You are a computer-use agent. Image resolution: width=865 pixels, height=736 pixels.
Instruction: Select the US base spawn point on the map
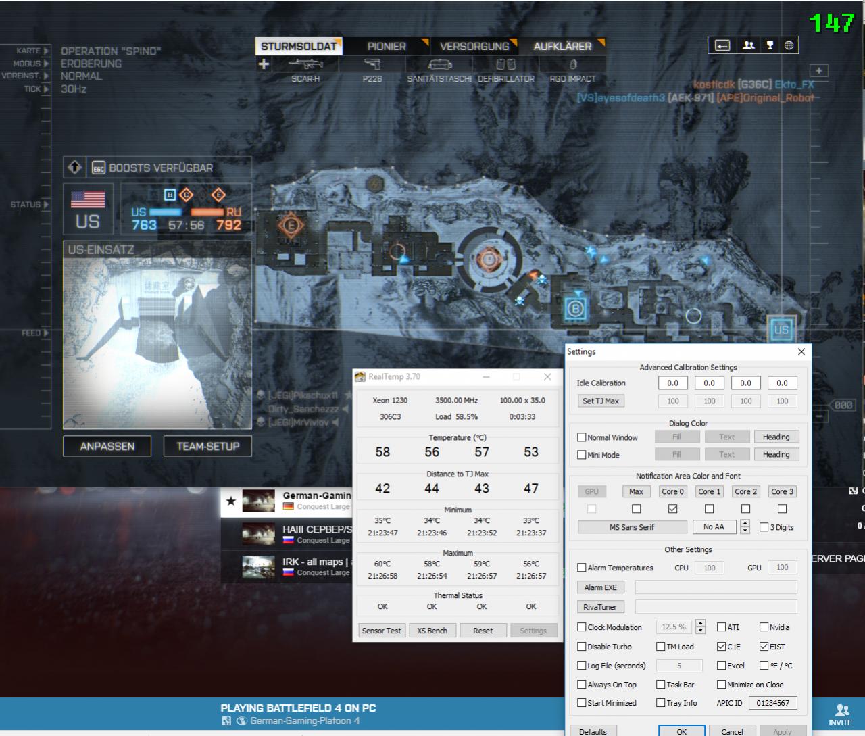tap(781, 330)
